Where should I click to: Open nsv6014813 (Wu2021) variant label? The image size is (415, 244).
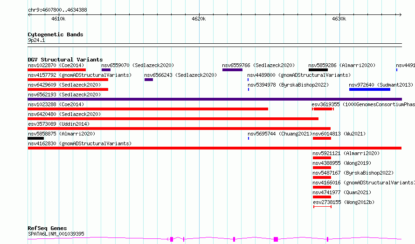(339, 134)
